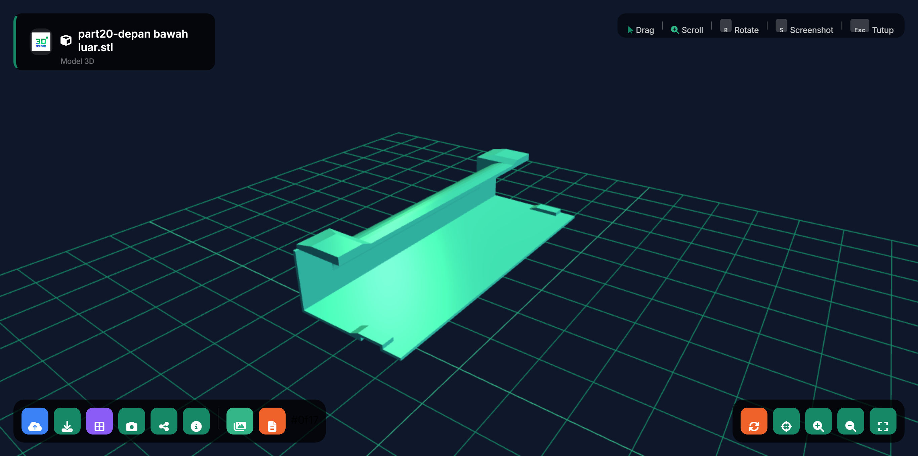918x456 pixels.
Task: Click the 'Rotate' hint label
Action: (x=746, y=30)
